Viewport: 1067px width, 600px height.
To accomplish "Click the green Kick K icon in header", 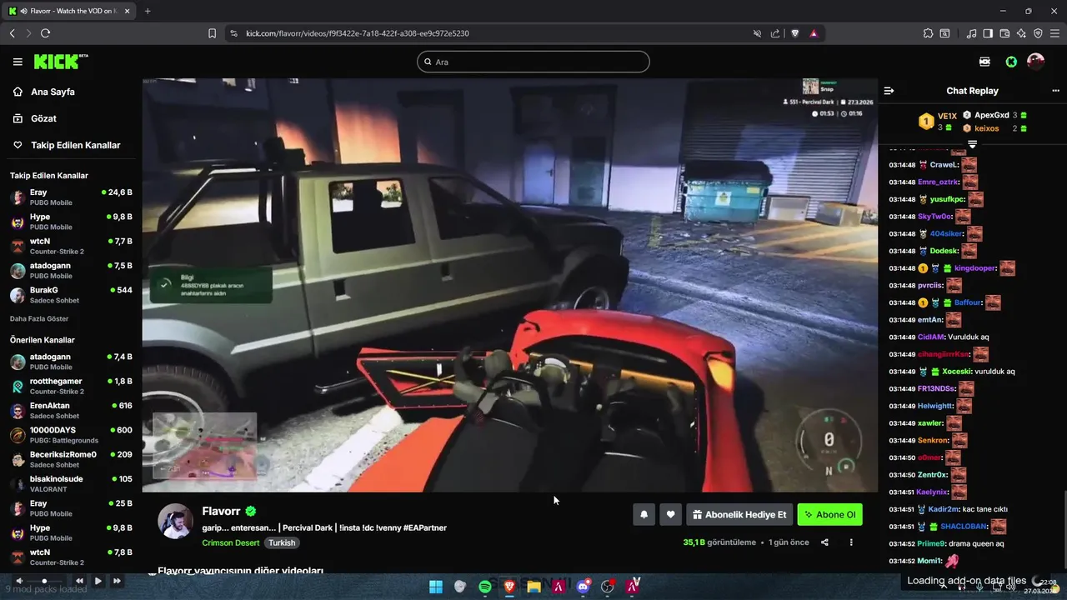I will [x=1011, y=62].
